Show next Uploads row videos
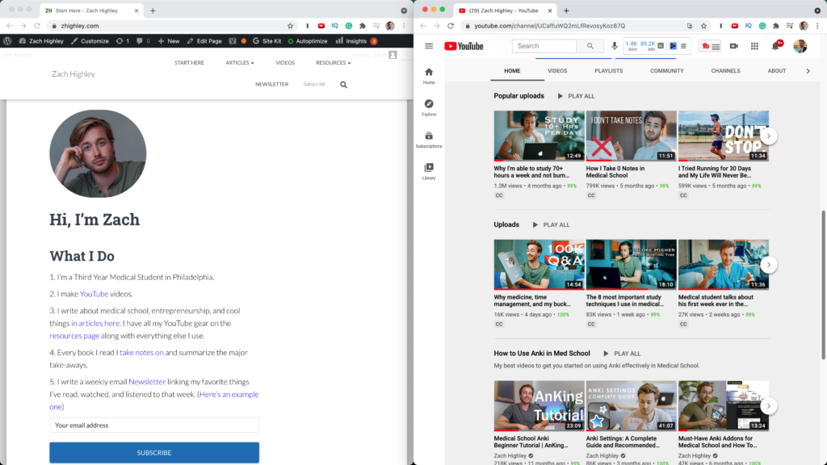 tap(769, 265)
